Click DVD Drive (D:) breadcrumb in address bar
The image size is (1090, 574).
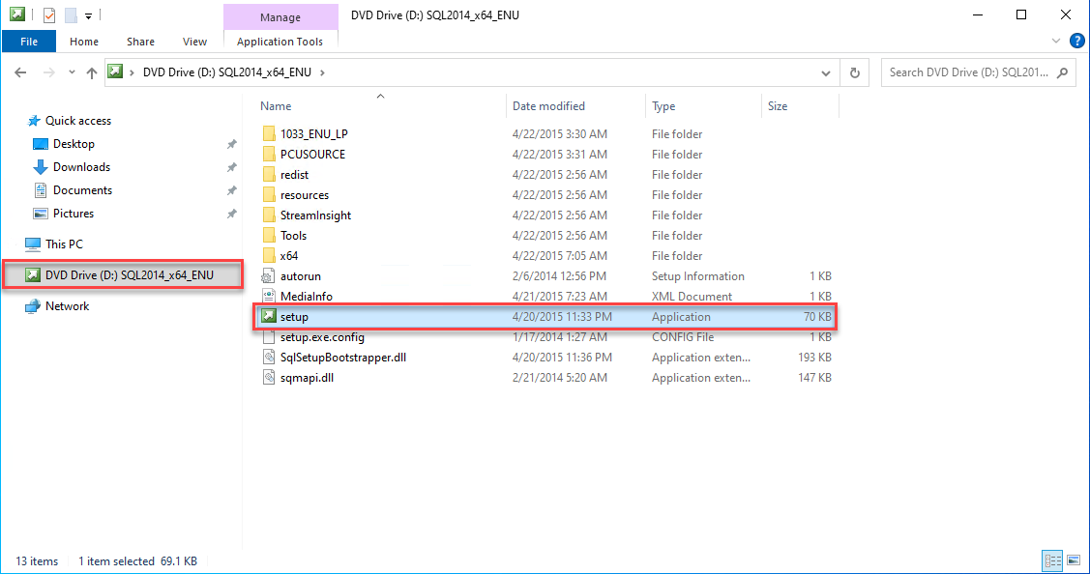[227, 72]
